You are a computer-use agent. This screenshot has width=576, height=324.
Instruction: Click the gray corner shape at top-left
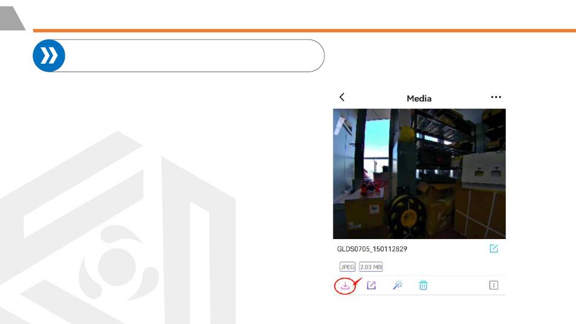(12, 18)
